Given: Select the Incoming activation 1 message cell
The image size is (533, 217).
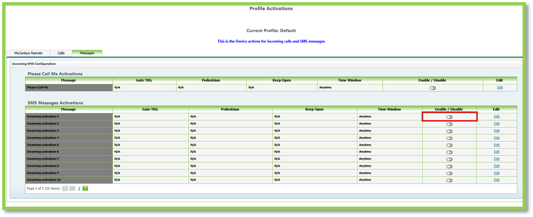Looking at the screenshot, I should coord(69,117).
